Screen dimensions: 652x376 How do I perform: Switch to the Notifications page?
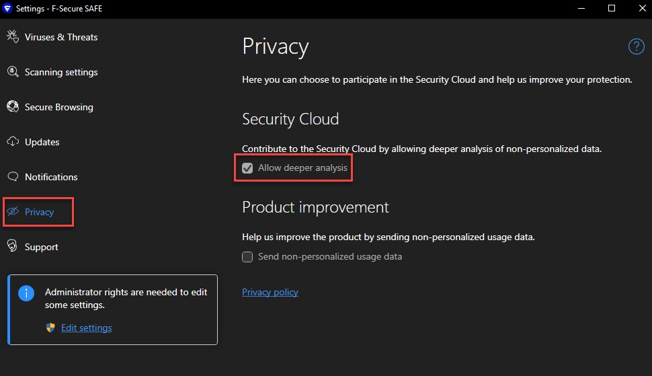tap(51, 177)
